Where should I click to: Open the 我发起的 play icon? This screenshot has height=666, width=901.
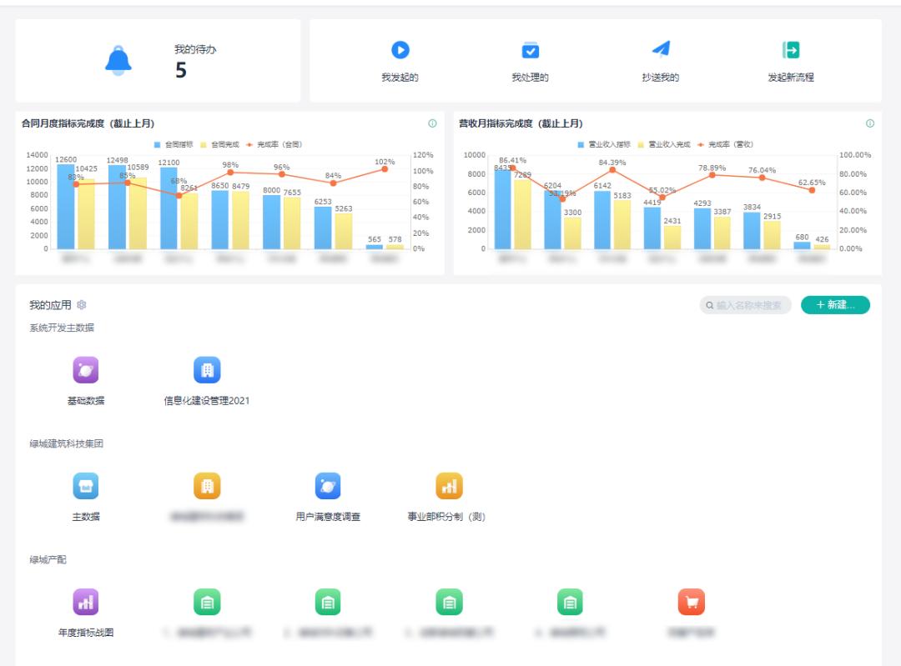pos(400,50)
